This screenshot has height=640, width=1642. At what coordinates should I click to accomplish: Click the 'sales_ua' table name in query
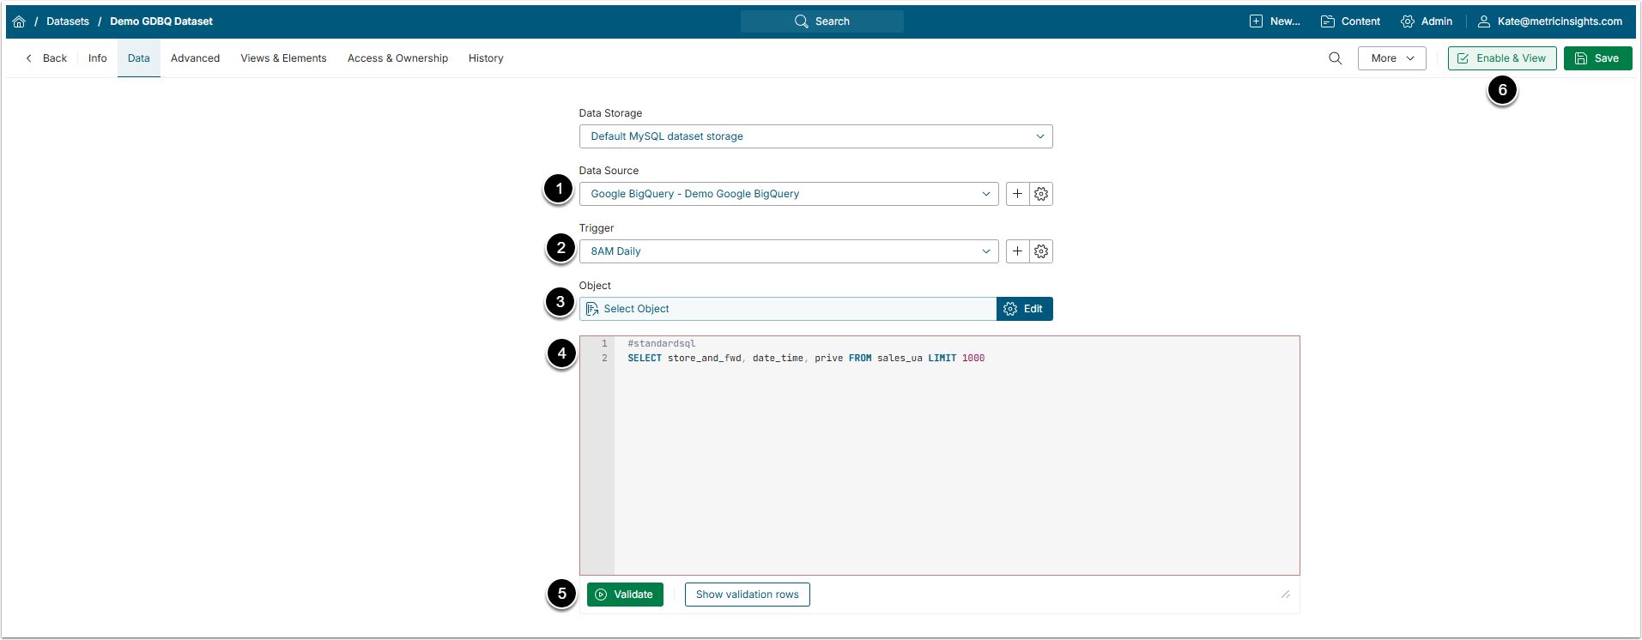pyautogui.click(x=900, y=359)
